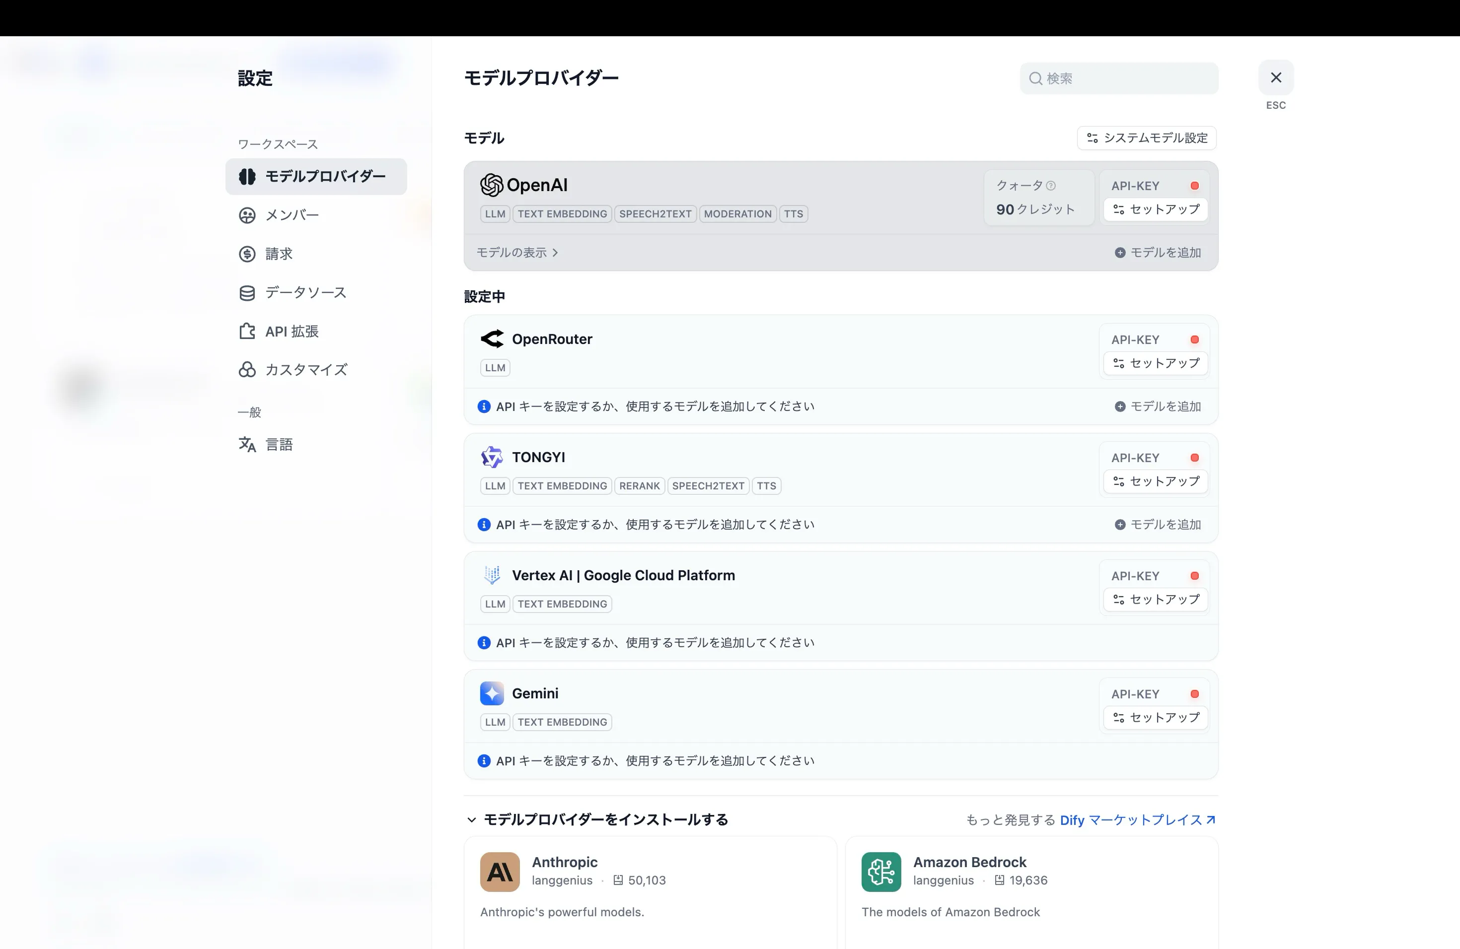Click the RERANK tag on TONGYI

pyautogui.click(x=639, y=486)
